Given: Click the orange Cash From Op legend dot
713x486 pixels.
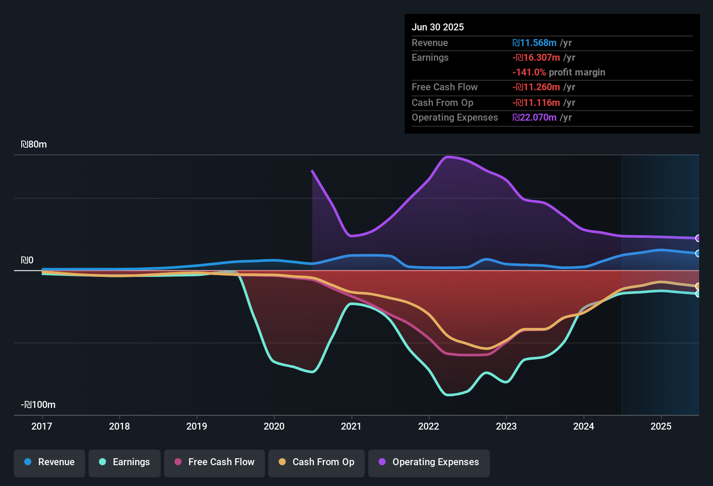Looking at the screenshot, I should tap(282, 462).
